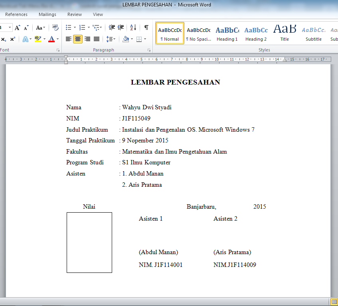Click the Clear Formatting icon
This screenshot has width=338, height=306.
click(55, 28)
